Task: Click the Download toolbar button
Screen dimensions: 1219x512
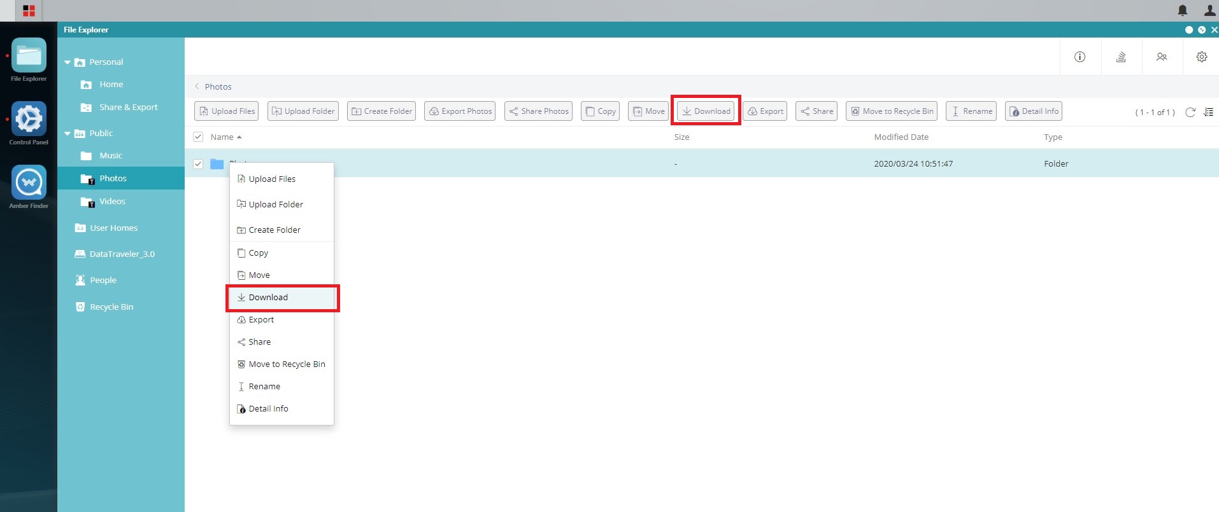Action: 706,111
